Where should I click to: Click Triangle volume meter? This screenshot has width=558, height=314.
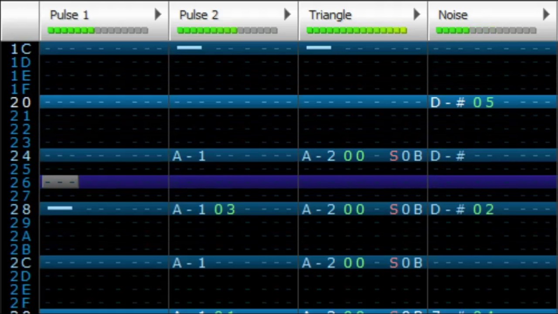coord(357,31)
